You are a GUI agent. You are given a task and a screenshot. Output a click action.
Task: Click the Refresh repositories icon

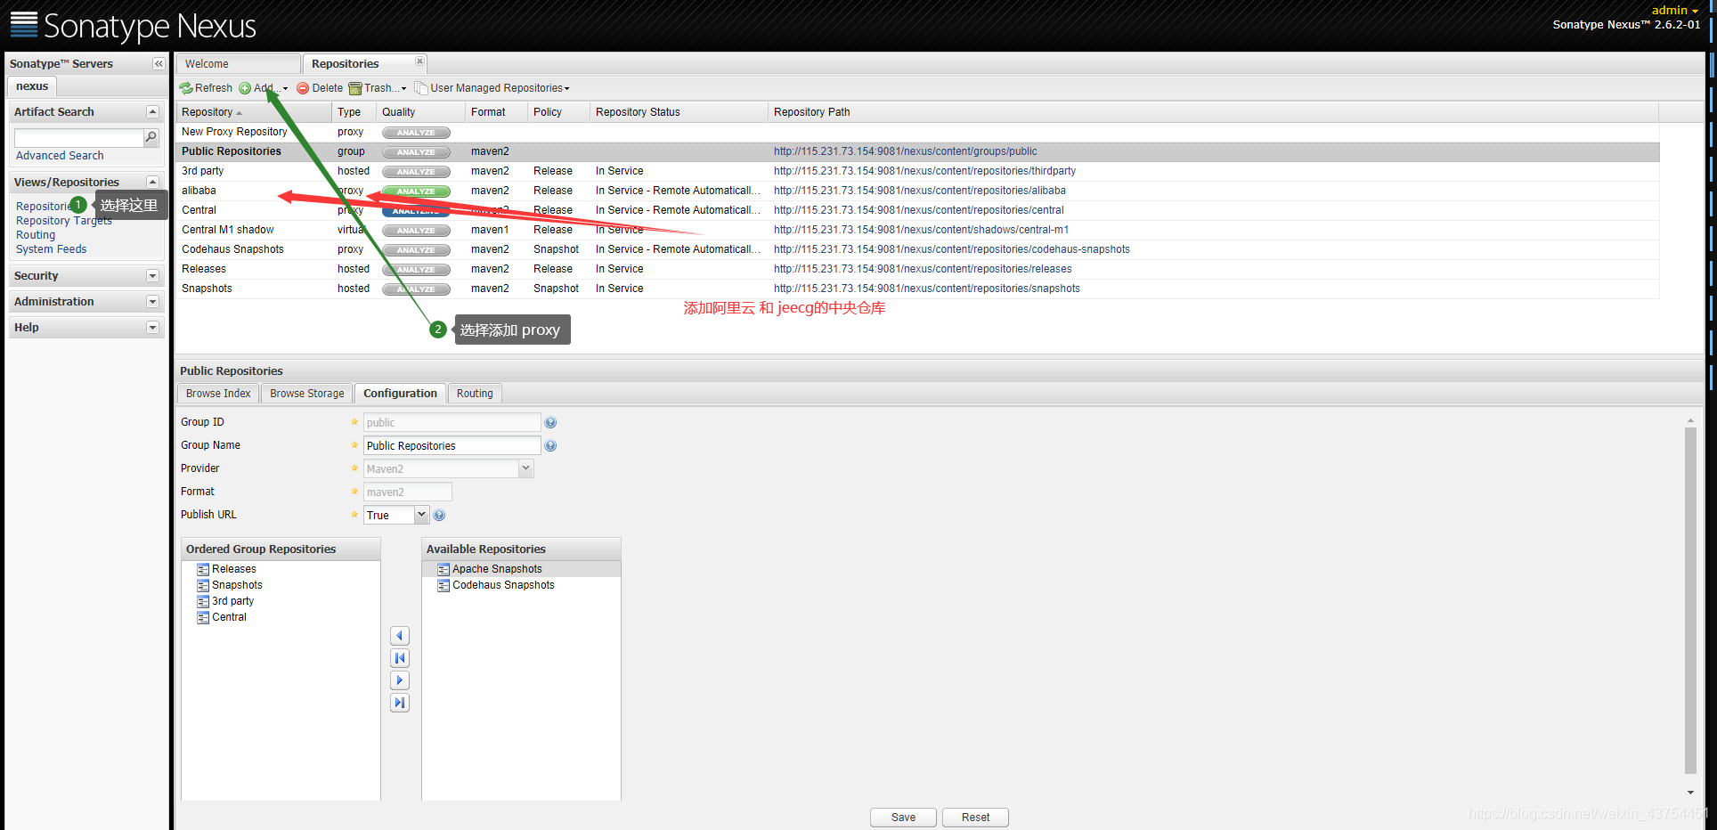pyautogui.click(x=186, y=88)
